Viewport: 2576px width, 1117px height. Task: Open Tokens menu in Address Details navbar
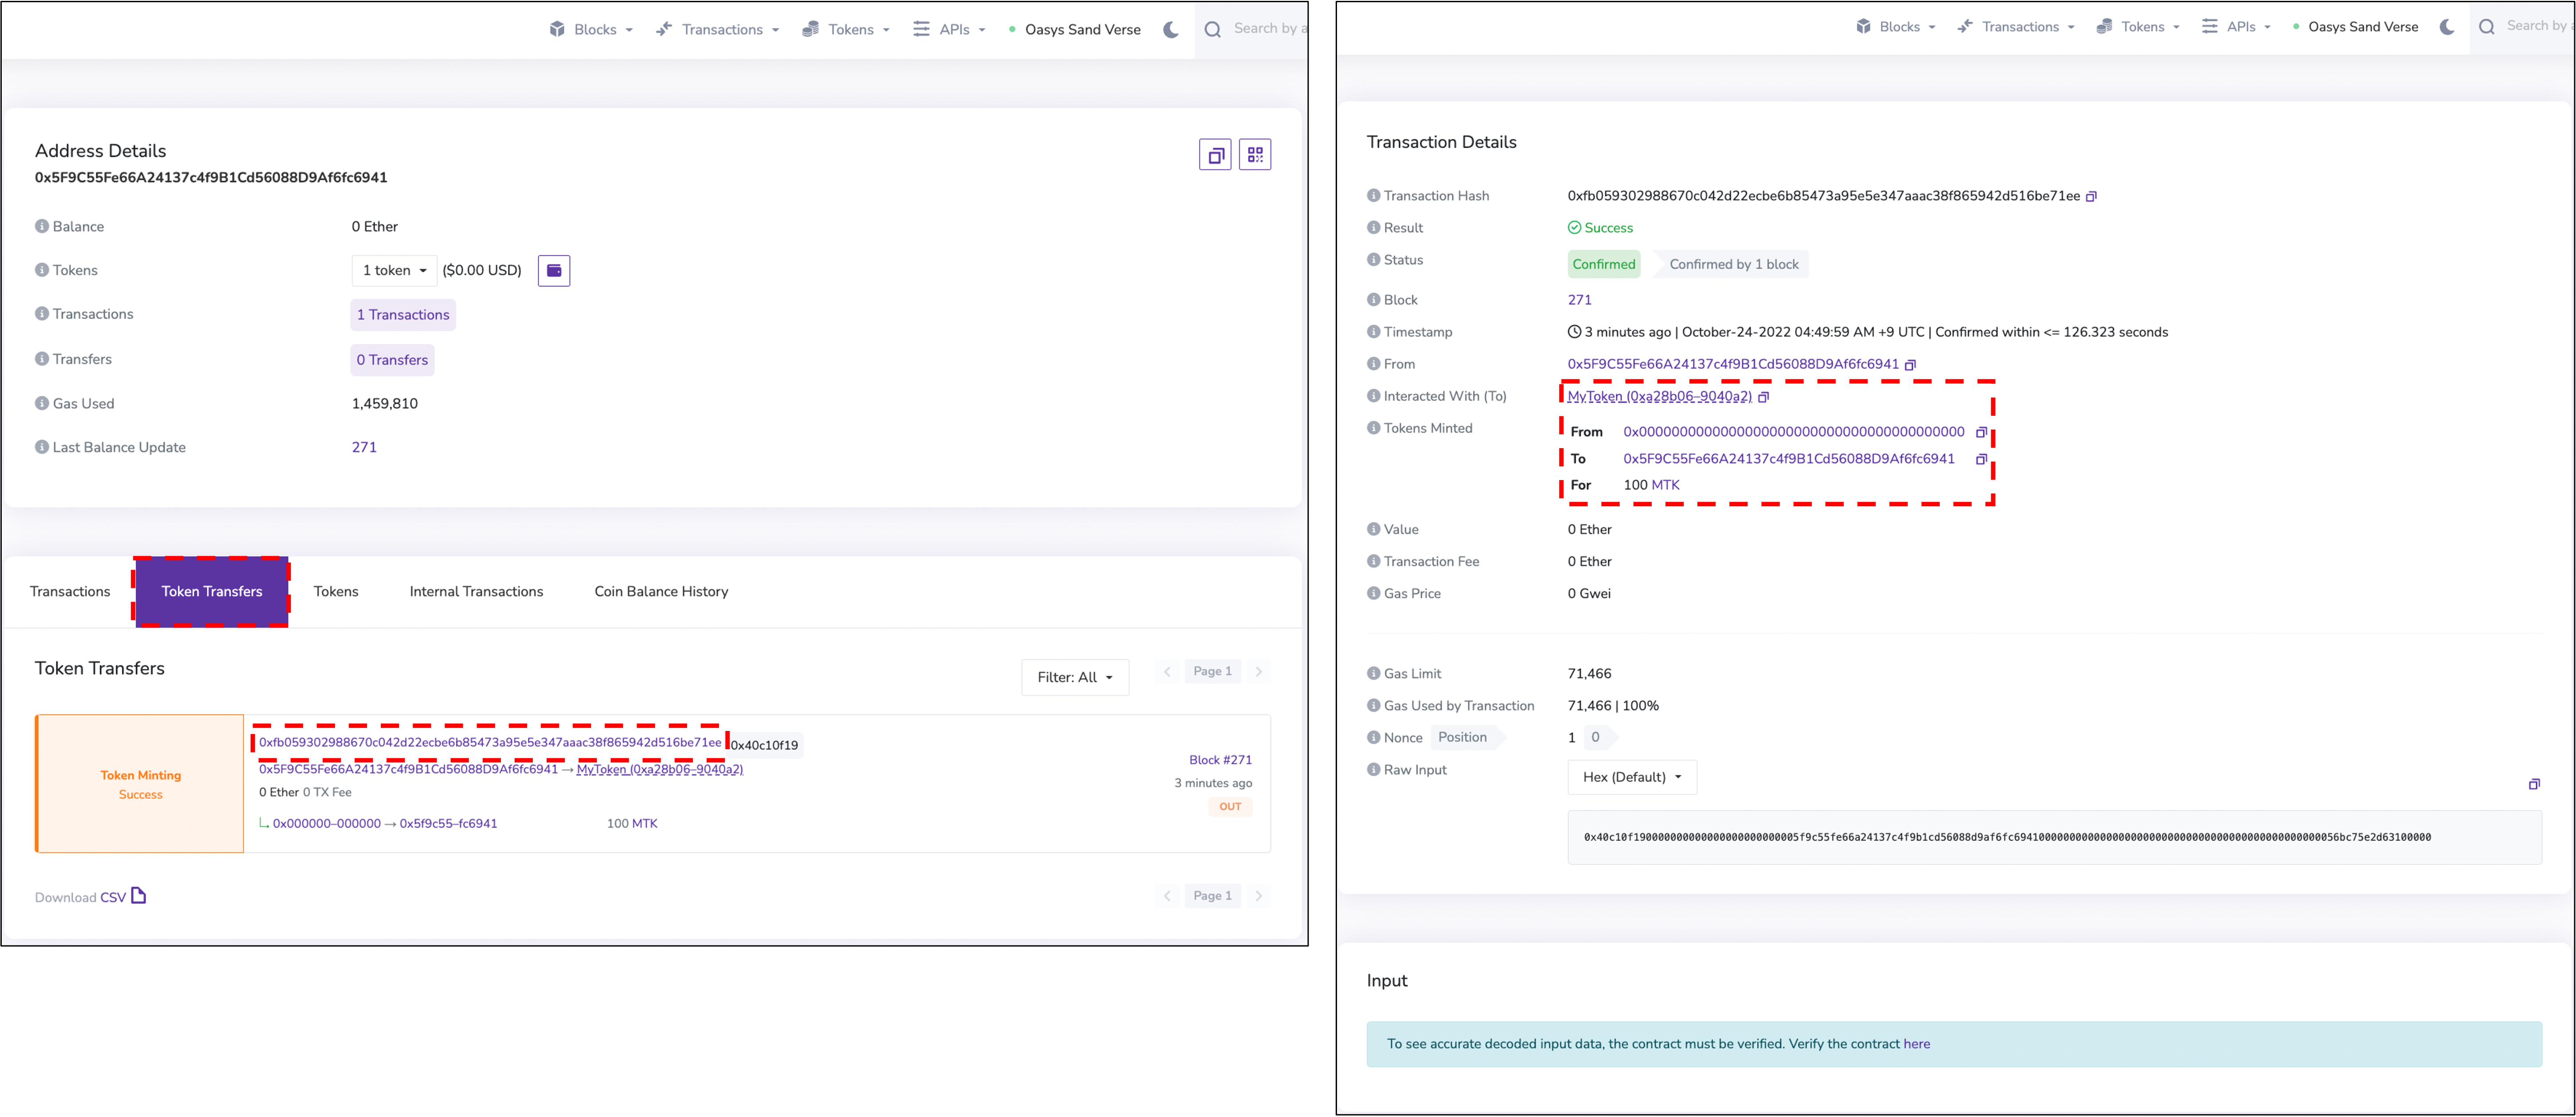point(846,30)
